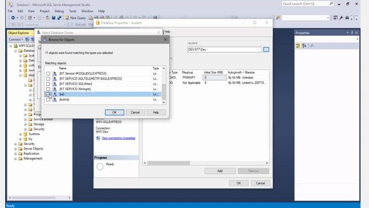
Task: Click the login icon beside [NT SERVICE\SQLTELEMETRY$SQLEXPRESS]
Action: pos(54,79)
